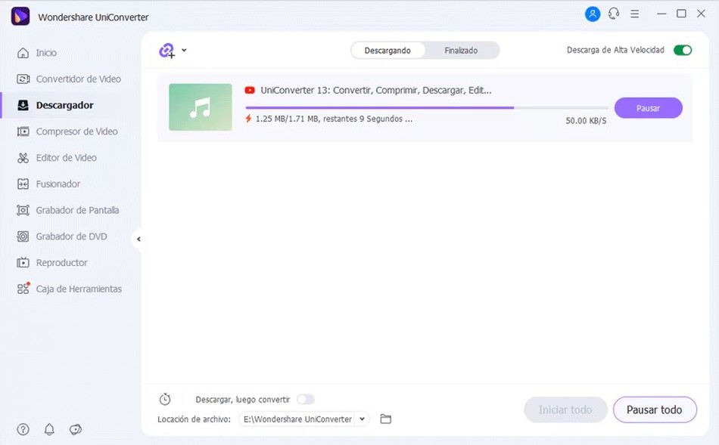Click the Convertidor de Video icon
The height and width of the screenshot is (445, 719).
[x=23, y=79]
